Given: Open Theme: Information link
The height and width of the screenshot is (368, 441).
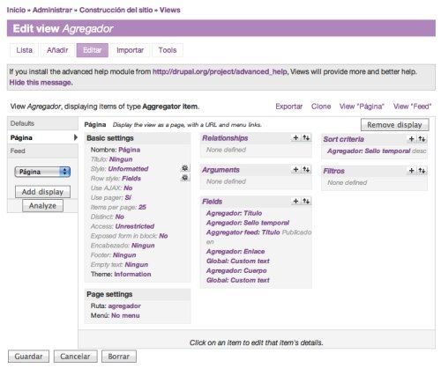Looking at the screenshot, I should pyautogui.click(x=132, y=274).
